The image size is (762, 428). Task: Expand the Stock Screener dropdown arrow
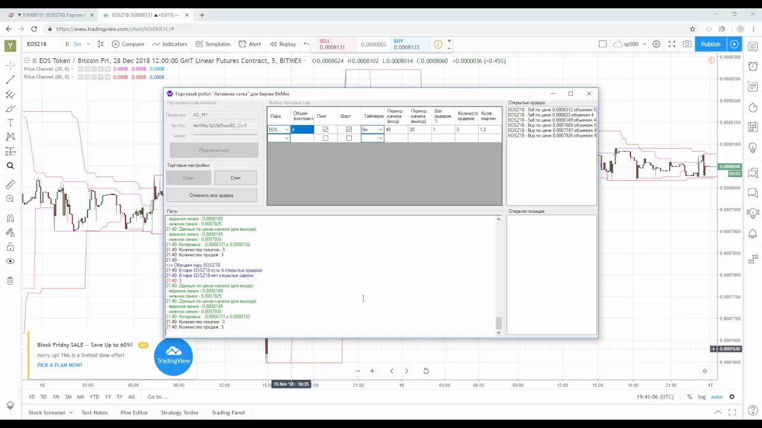point(71,413)
